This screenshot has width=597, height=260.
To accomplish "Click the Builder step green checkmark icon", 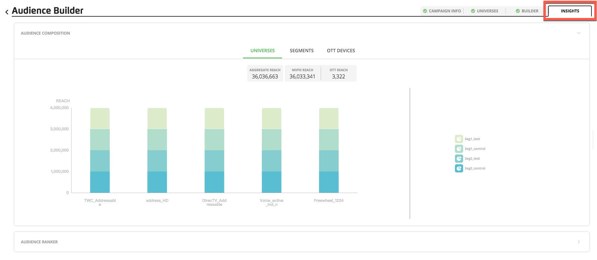I will pyautogui.click(x=518, y=11).
